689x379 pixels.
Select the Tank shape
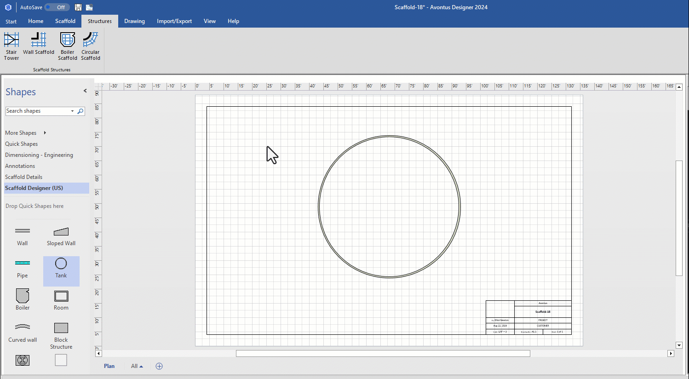61,264
